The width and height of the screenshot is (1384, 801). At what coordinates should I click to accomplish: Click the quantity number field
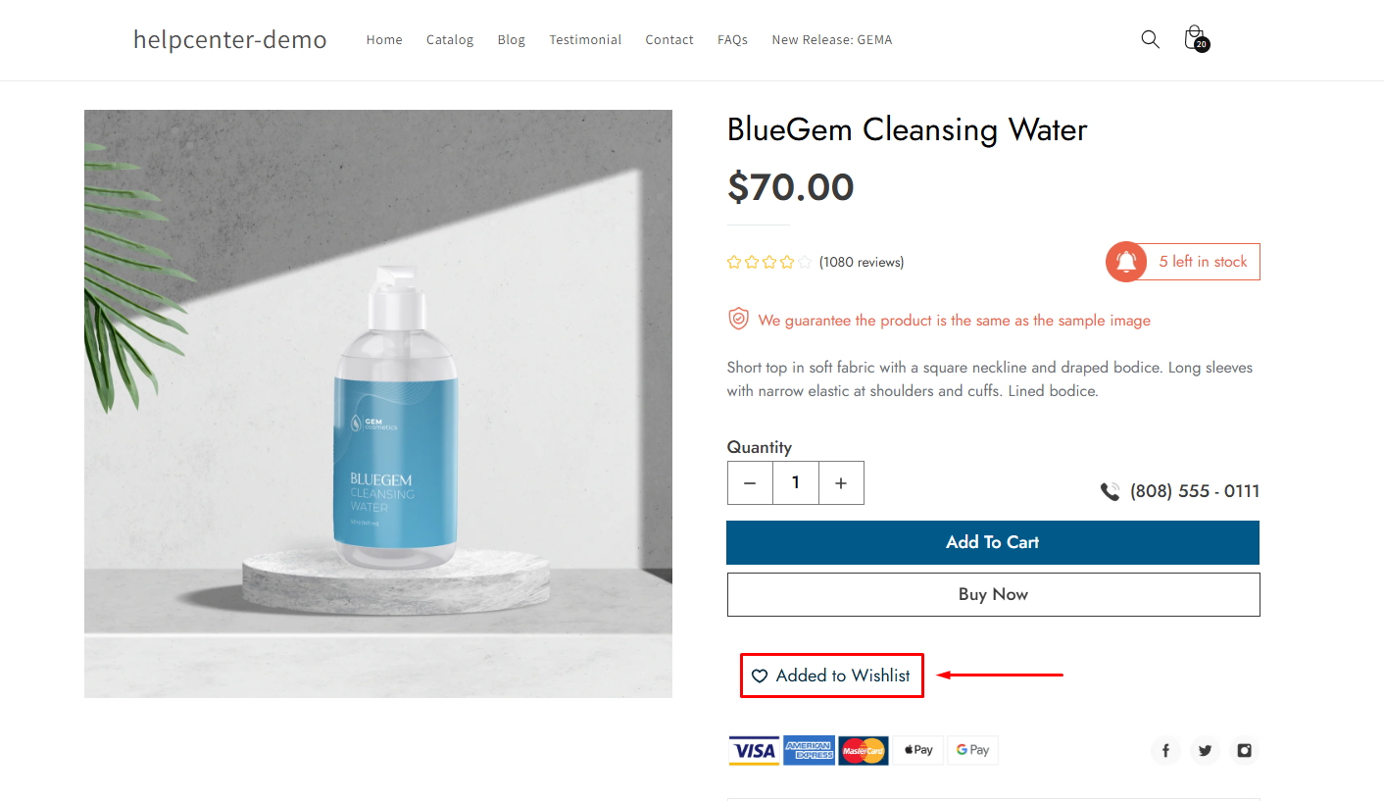point(795,483)
